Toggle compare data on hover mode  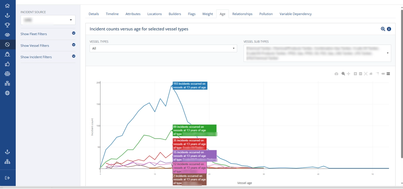click(388, 74)
